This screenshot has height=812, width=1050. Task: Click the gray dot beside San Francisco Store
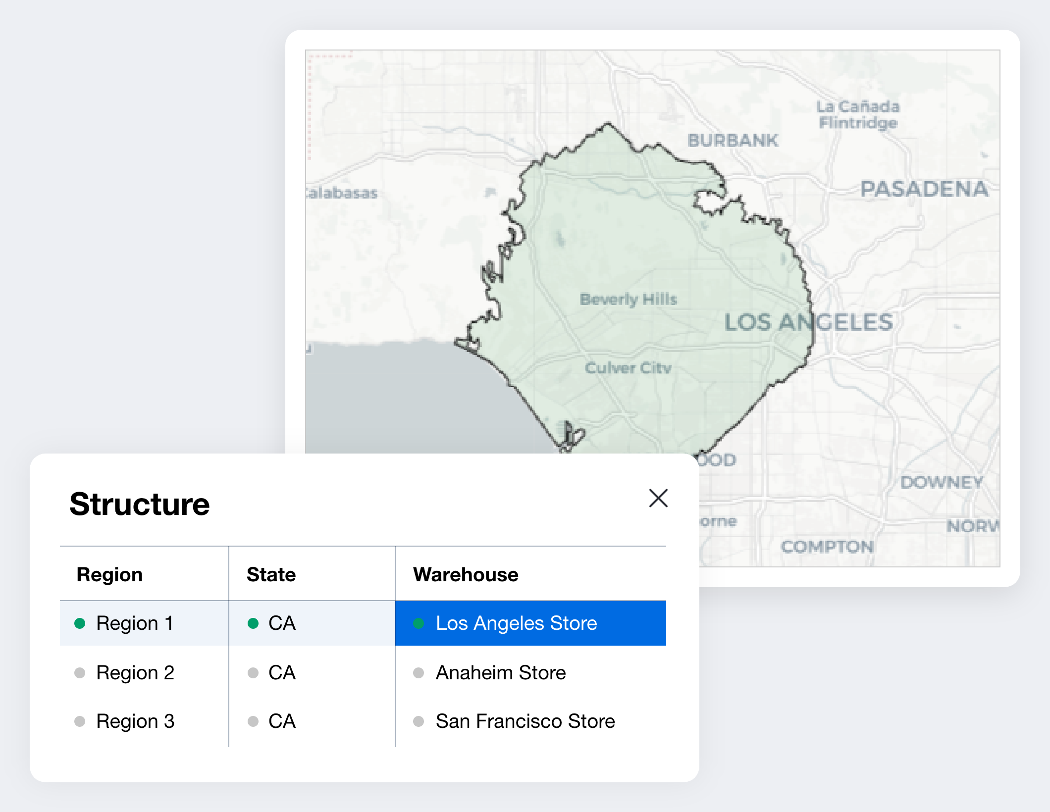(x=419, y=721)
